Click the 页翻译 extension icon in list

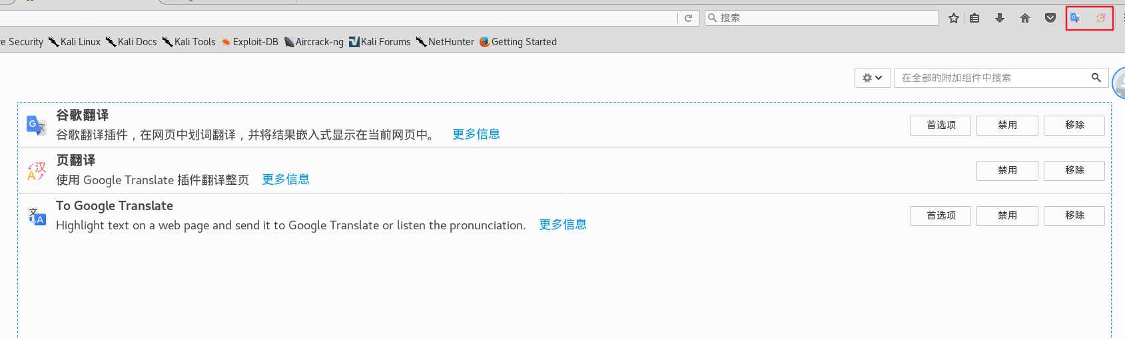pyautogui.click(x=36, y=171)
